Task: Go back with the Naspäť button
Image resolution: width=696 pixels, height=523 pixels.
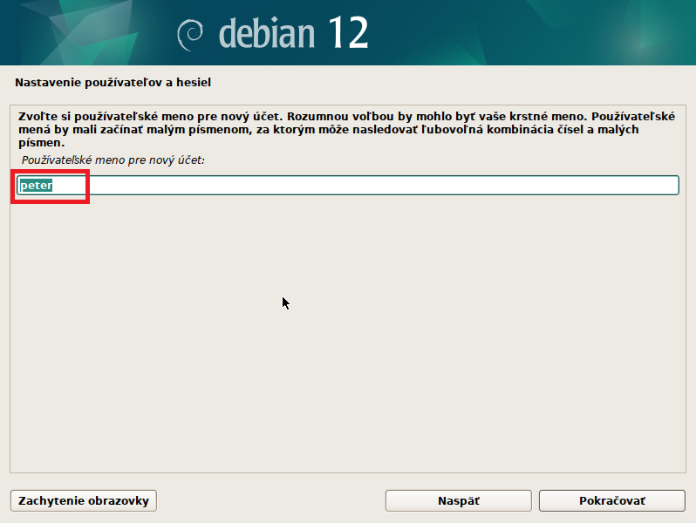Action: pyautogui.click(x=458, y=501)
